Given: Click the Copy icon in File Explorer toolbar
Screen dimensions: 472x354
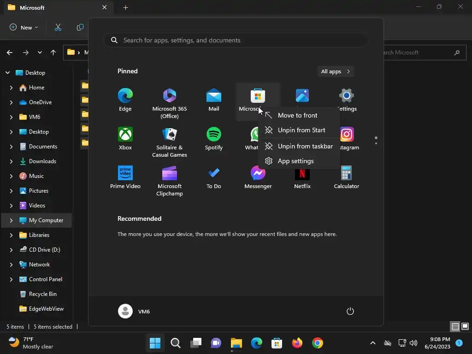Looking at the screenshot, I should coord(80,27).
